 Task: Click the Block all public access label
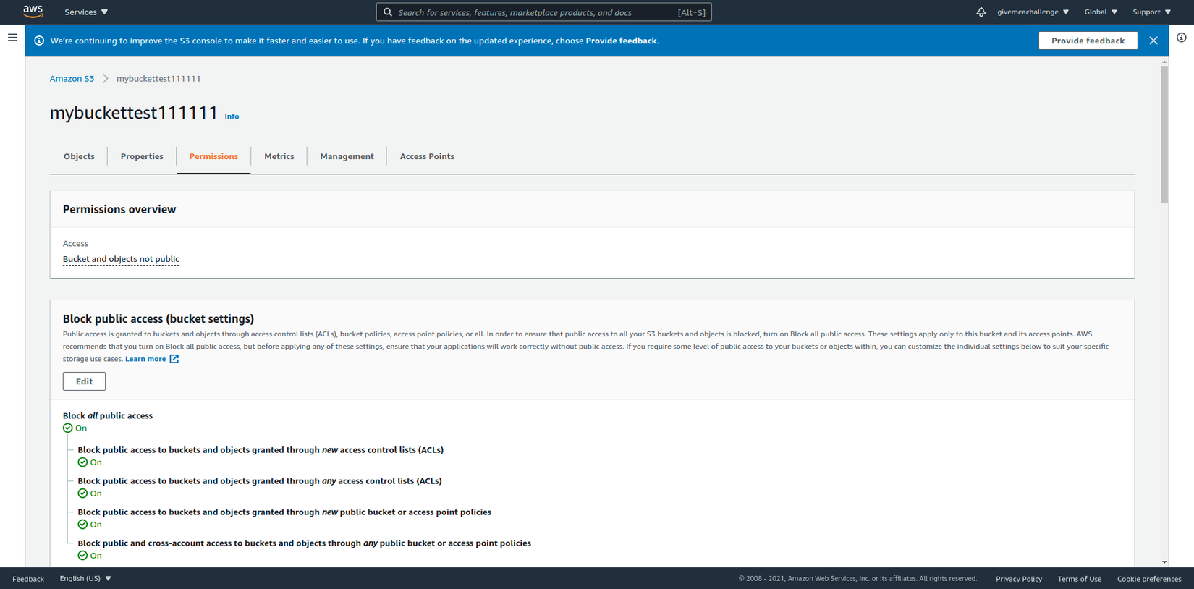(108, 416)
